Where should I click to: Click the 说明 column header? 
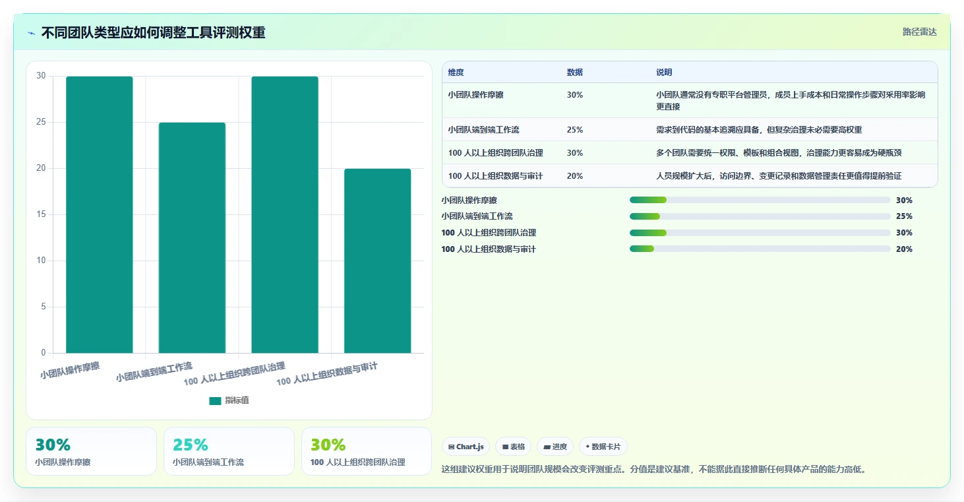(x=664, y=73)
